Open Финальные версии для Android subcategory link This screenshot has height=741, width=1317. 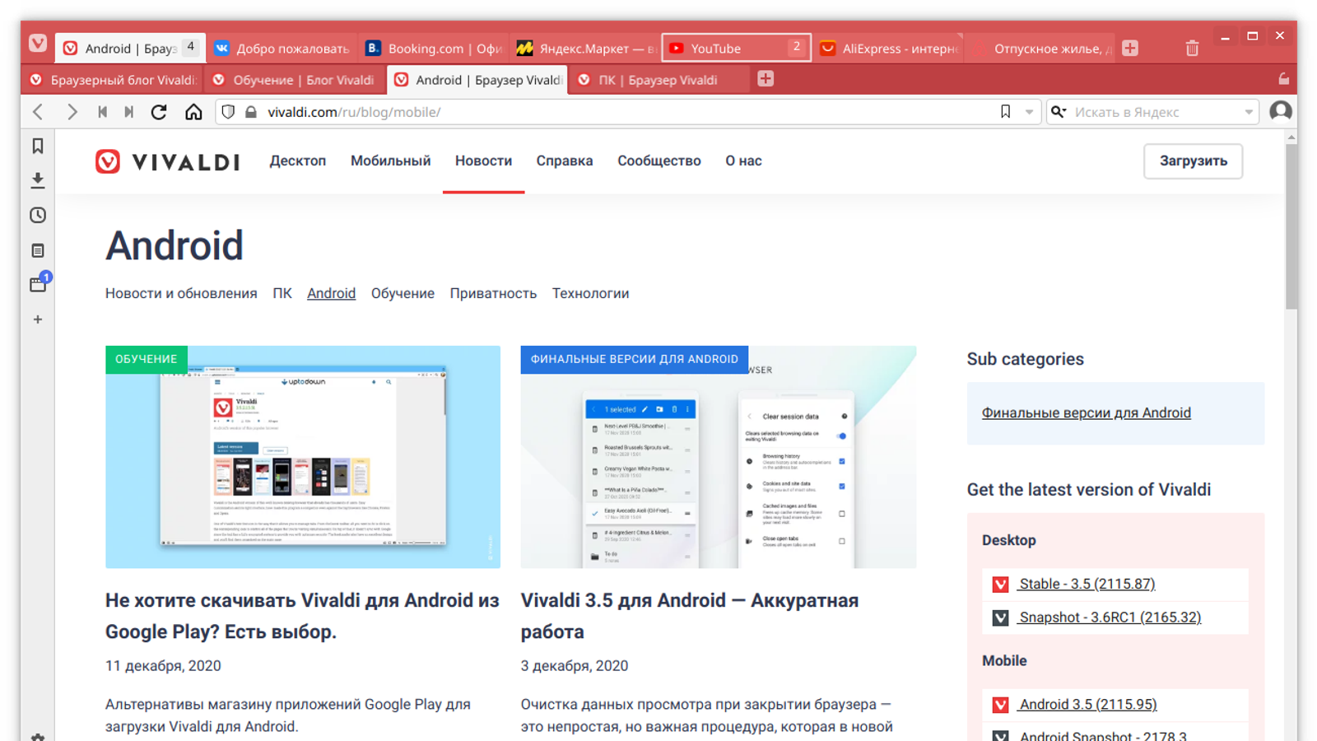point(1087,412)
